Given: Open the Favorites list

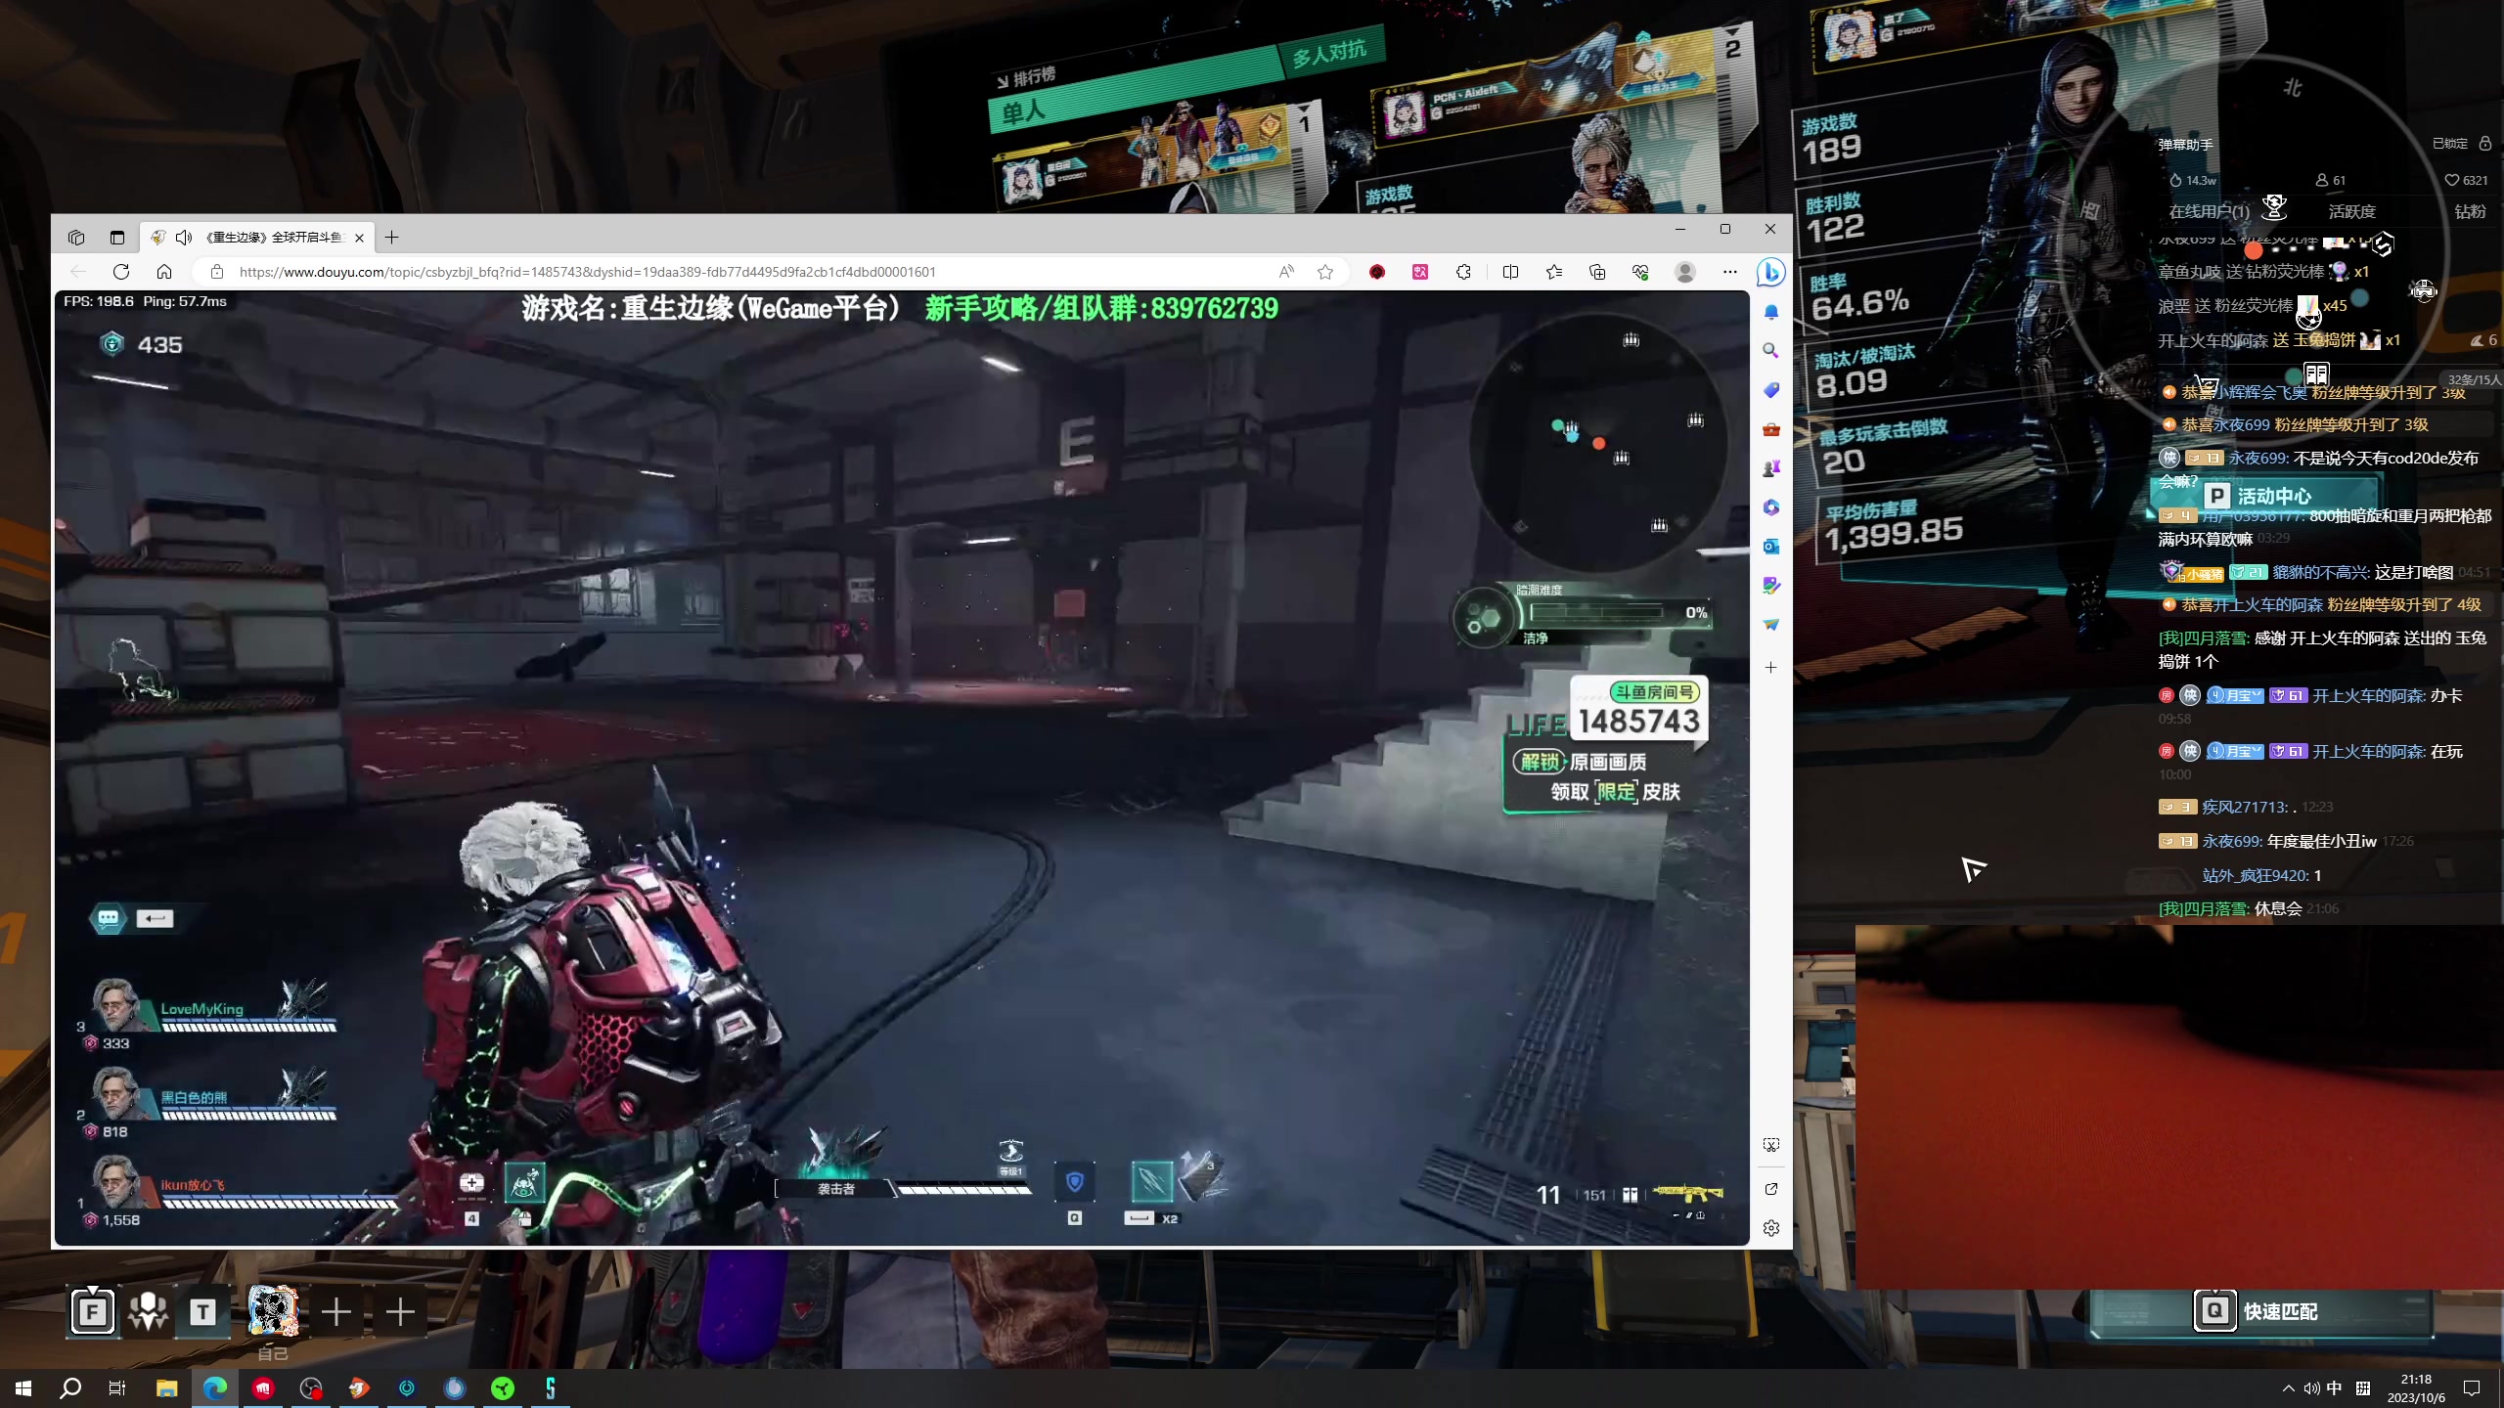Looking at the screenshot, I should click(1554, 272).
